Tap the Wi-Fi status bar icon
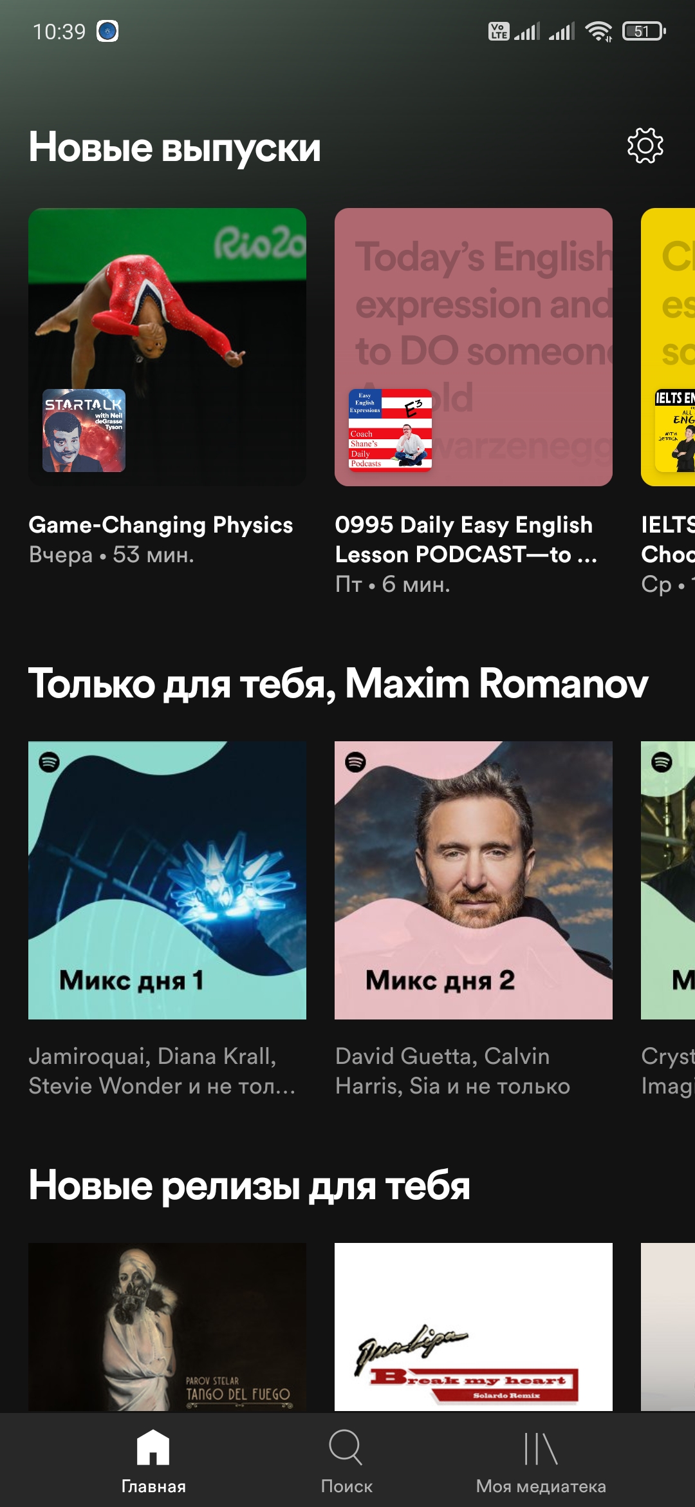 click(x=598, y=31)
